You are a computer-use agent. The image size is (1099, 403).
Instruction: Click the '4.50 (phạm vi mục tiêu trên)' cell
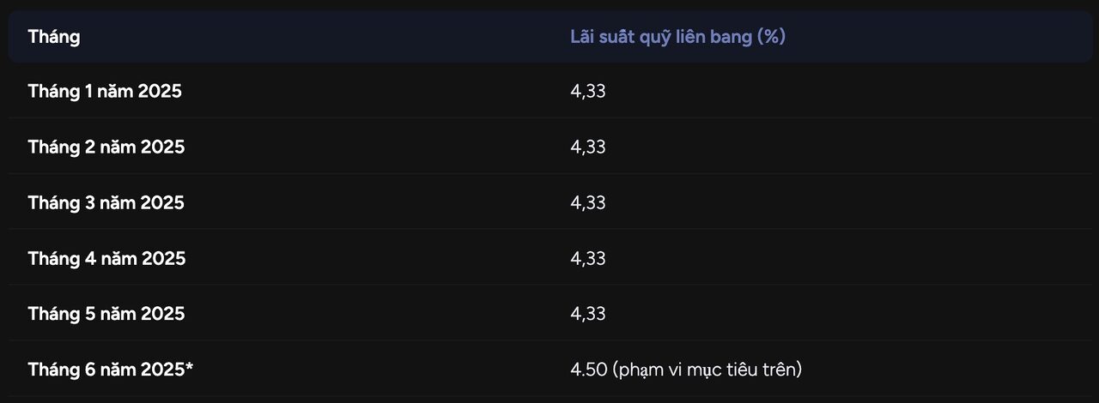(x=686, y=370)
